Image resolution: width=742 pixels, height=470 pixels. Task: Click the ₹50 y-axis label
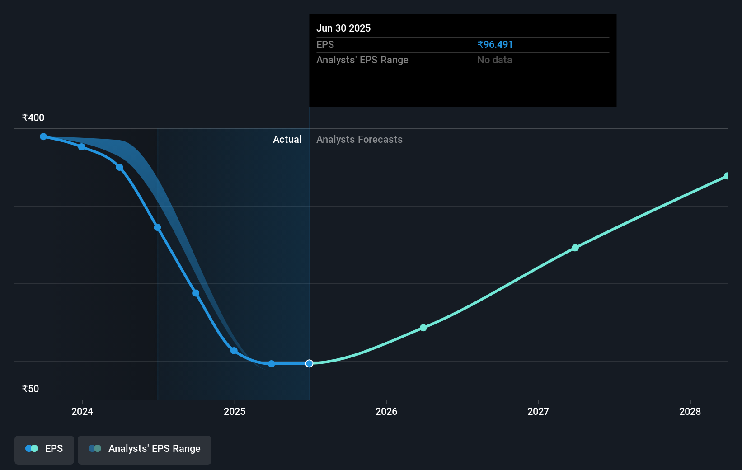coord(30,389)
